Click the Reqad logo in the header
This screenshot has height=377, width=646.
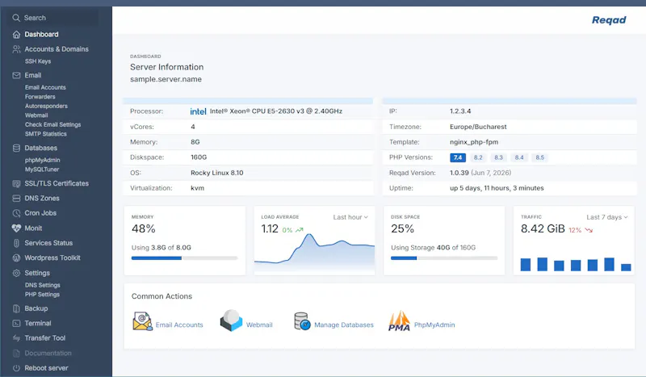(609, 19)
